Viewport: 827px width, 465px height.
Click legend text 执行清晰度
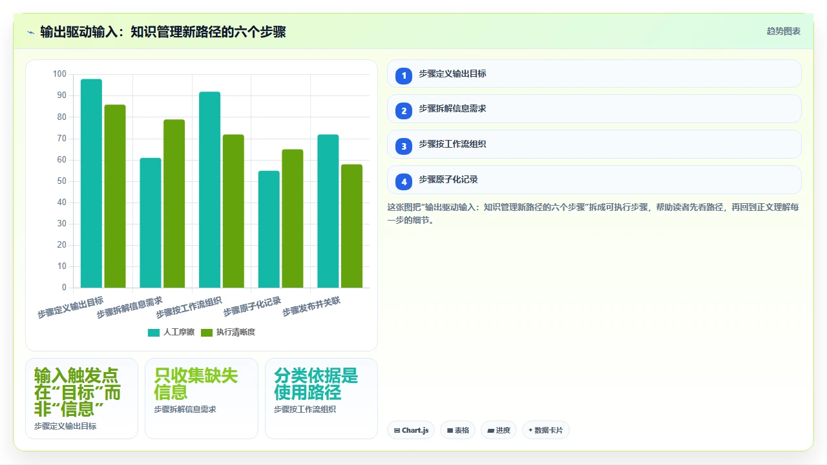pos(236,332)
